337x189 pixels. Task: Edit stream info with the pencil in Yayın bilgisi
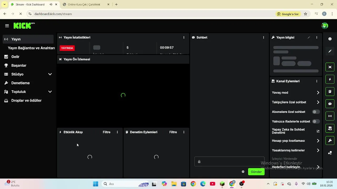(x=309, y=38)
